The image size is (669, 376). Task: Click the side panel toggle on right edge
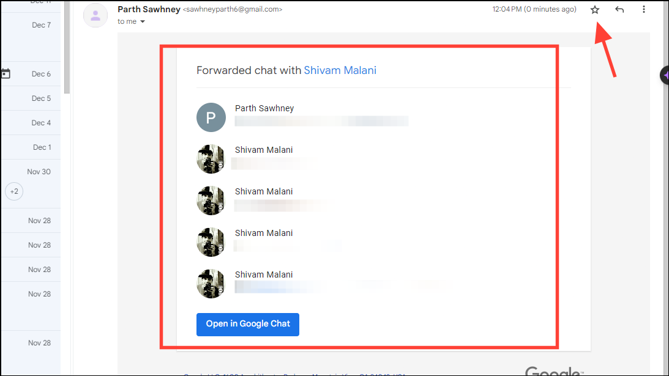[x=665, y=75]
